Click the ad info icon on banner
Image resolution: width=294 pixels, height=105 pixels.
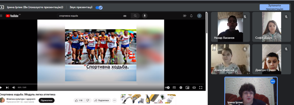[x=172, y=98]
